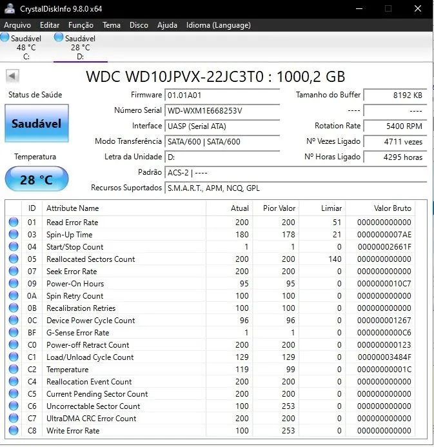Click the Attribute Name column header
This screenshot has height=447, width=434.
124,208
